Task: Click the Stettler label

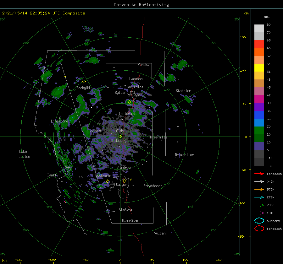Action: [x=183, y=91]
